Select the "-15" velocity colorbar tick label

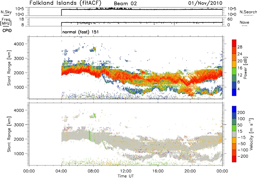point(242,137)
